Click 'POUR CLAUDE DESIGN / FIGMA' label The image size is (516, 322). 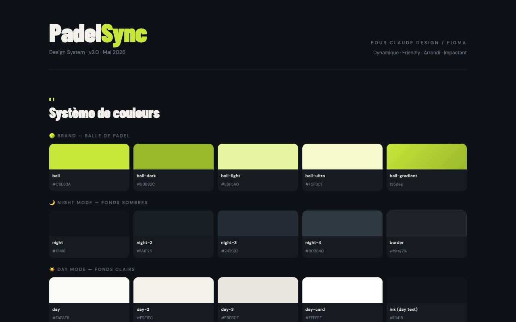[x=419, y=43]
